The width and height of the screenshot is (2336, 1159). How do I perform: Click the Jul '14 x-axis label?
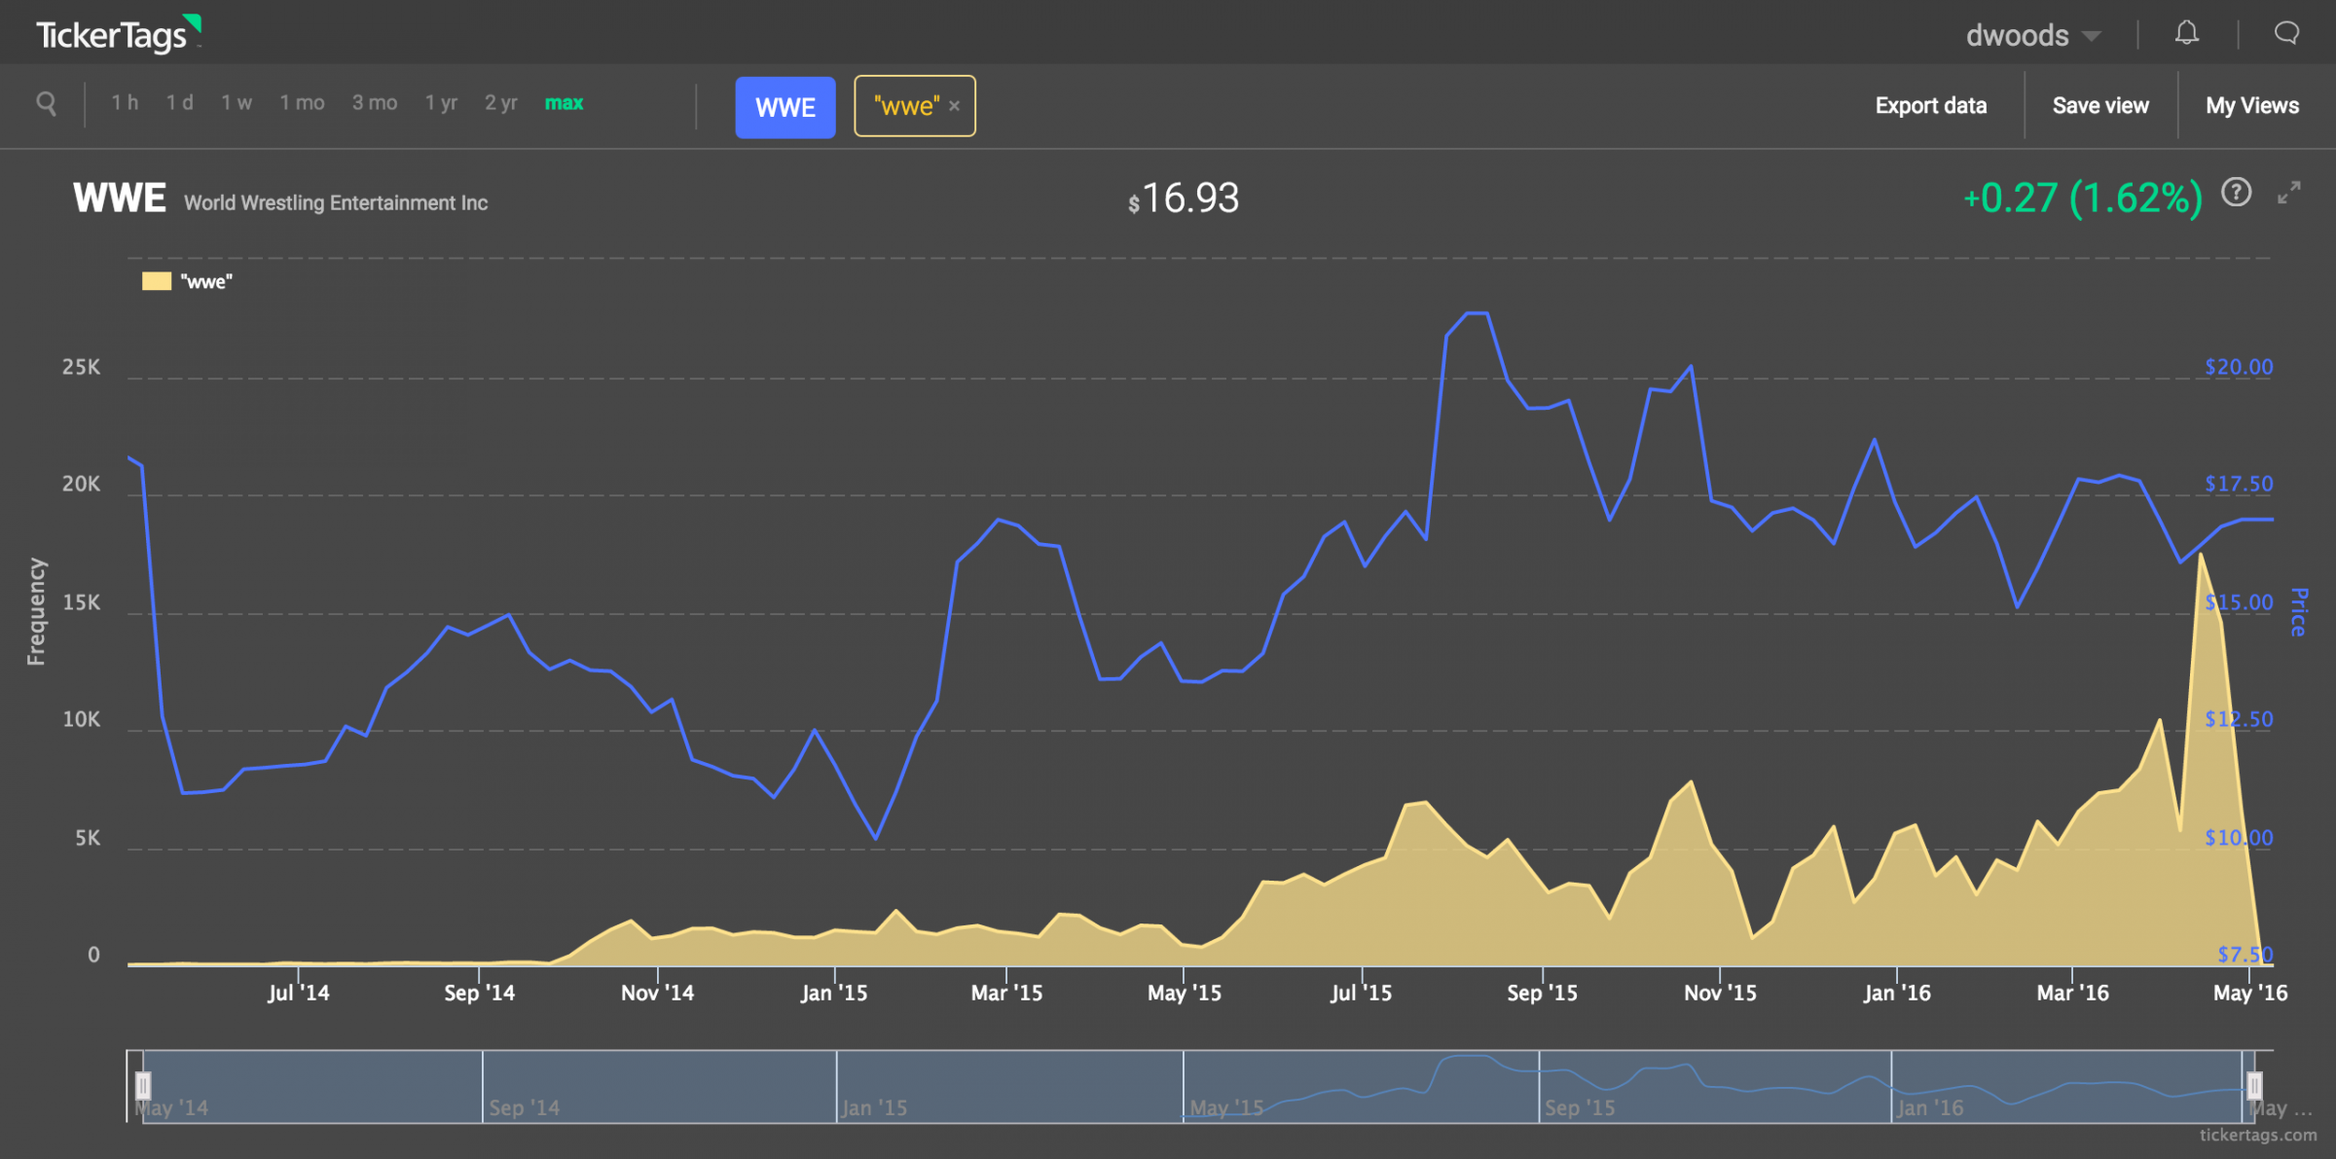(298, 993)
